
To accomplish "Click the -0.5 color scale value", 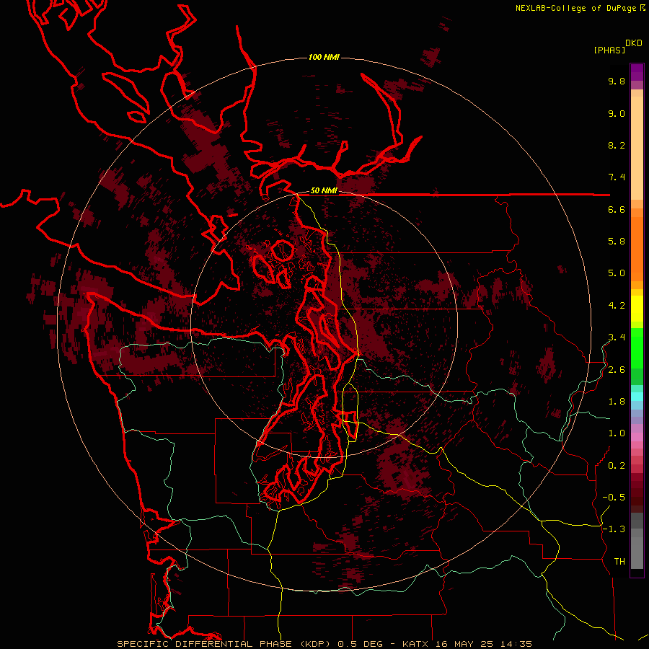I will 614,498.
